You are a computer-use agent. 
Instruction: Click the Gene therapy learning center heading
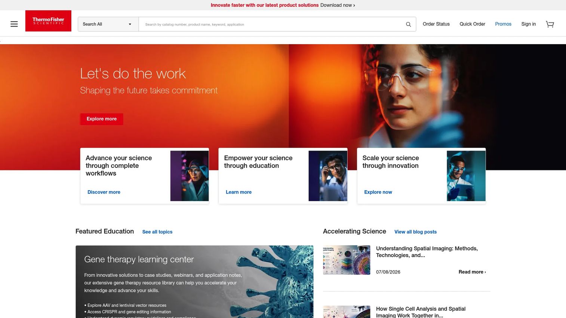point(139,259)
